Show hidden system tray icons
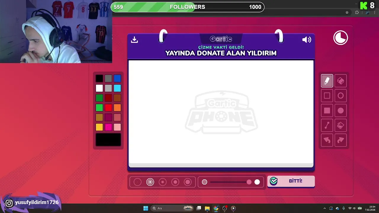Image resolution: width=379 pixels, height=213 pixels. [x=325, y=208]
